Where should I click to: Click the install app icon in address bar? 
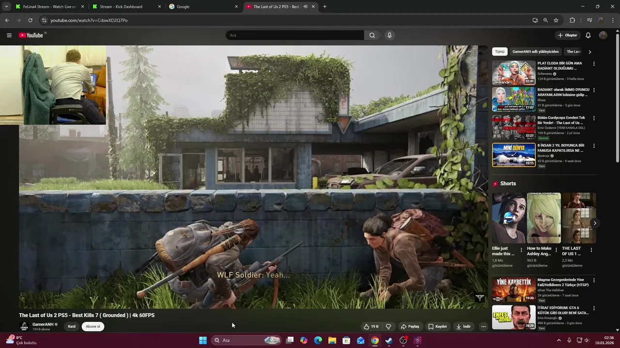535,20
